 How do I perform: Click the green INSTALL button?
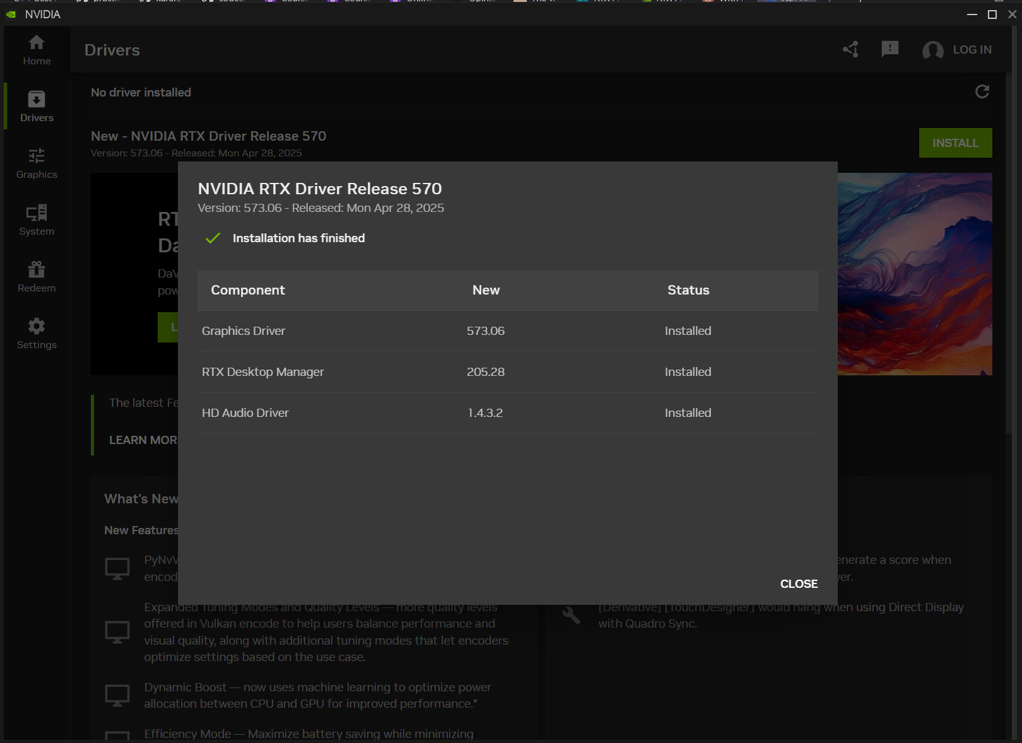[955, 143]
